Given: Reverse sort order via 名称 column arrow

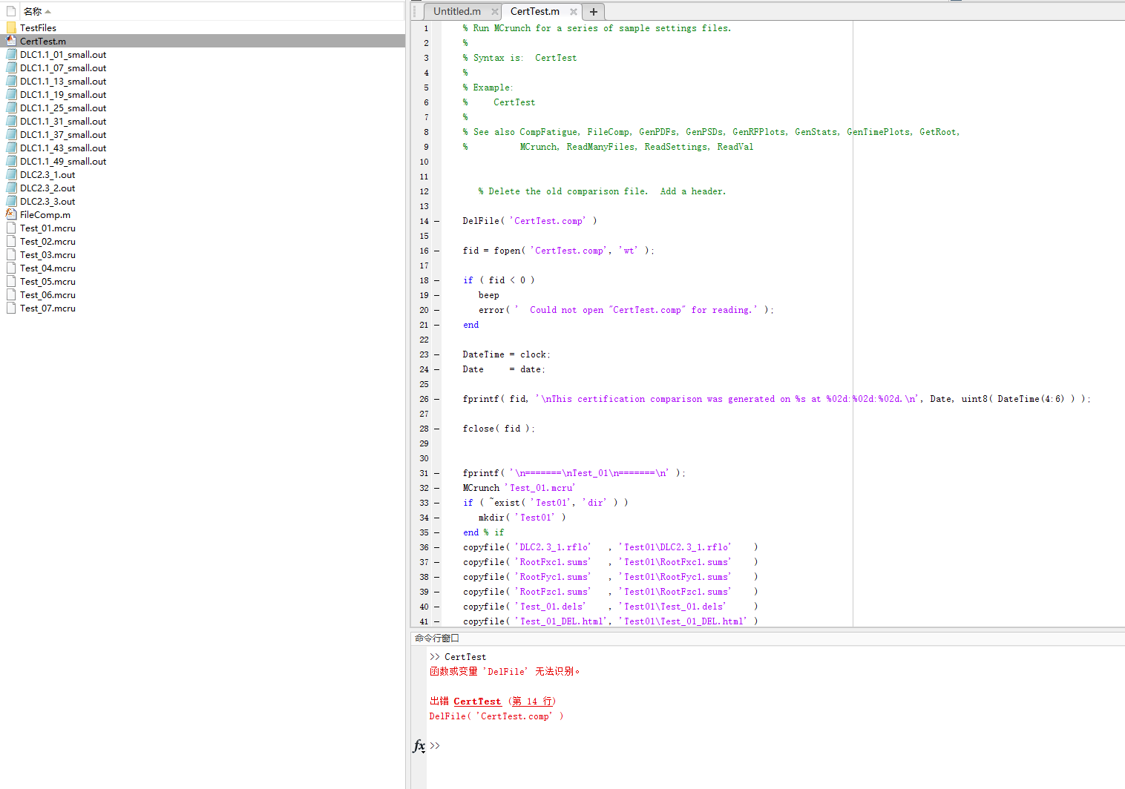Looking at the screenshot, I should click(x=47, y=11).
